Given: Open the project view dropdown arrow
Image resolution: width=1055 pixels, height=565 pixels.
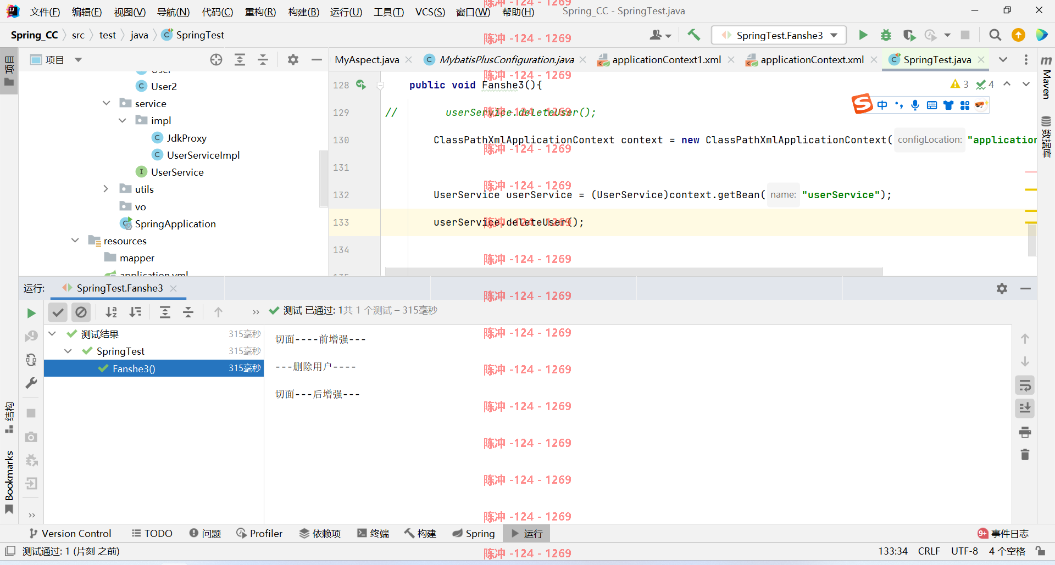Looking at the screenshot, I should click(78, 60).
